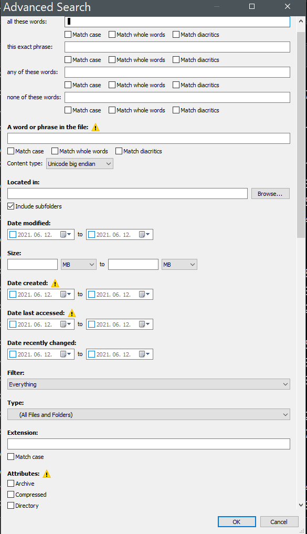
Task: Click the Cancel button
Action: click(x=279, y=522)
